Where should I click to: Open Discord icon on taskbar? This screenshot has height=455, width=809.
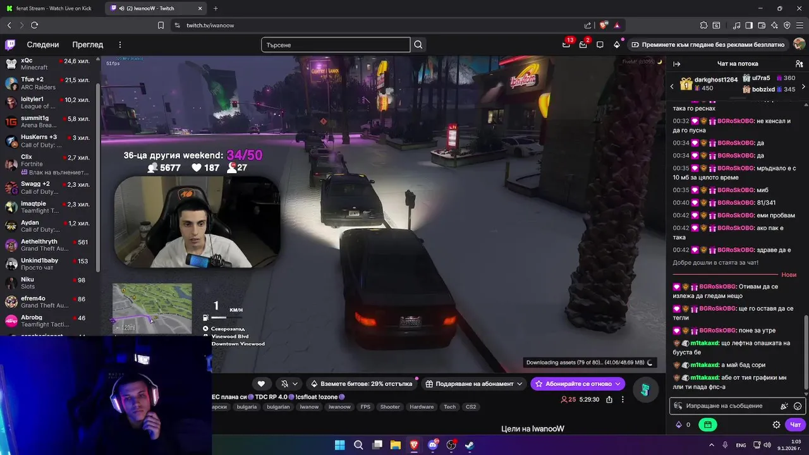tap(433, 445)
